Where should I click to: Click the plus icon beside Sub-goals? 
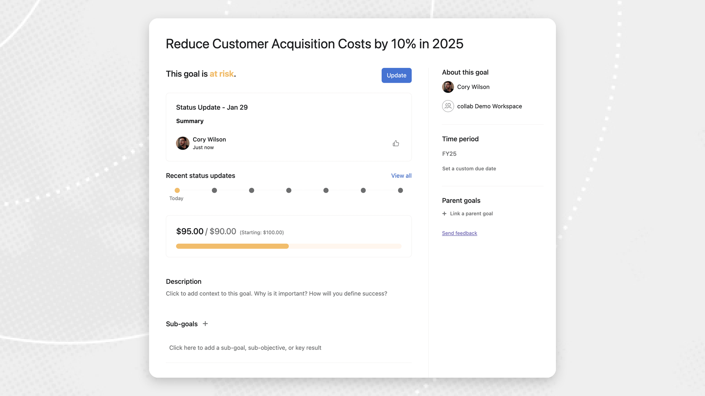tap(205, 323)
